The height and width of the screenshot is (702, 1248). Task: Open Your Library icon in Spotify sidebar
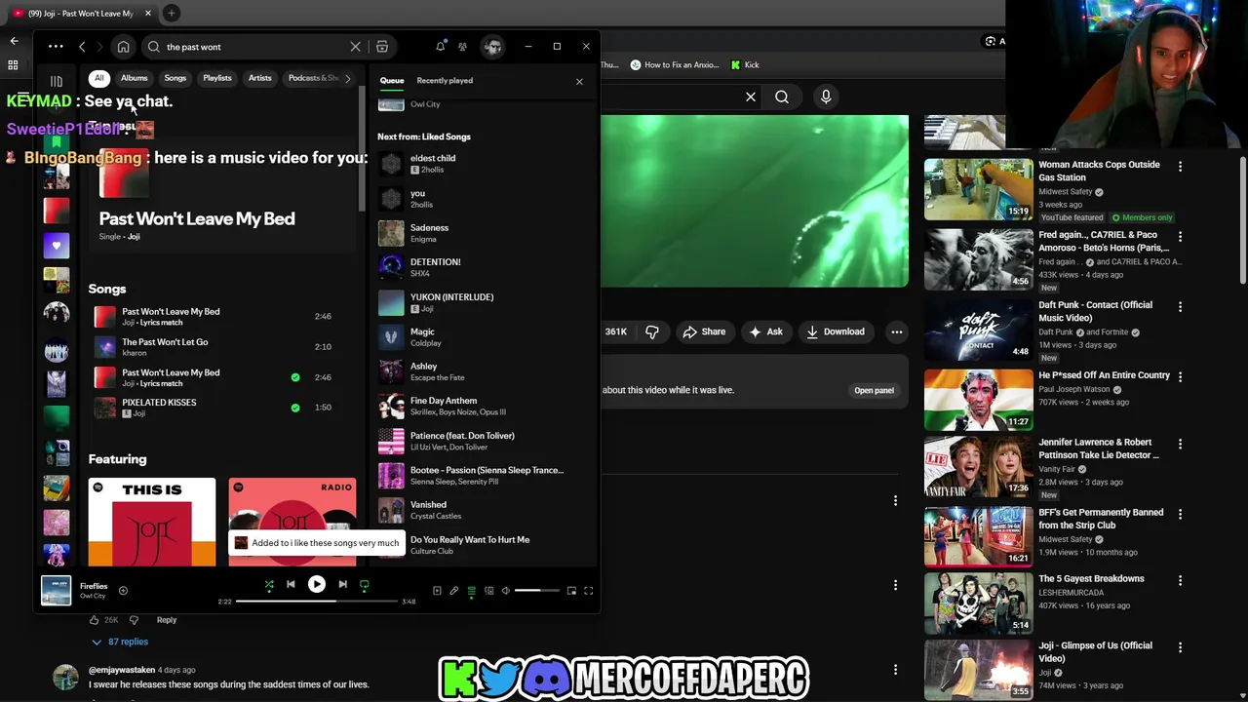[57, 81]
